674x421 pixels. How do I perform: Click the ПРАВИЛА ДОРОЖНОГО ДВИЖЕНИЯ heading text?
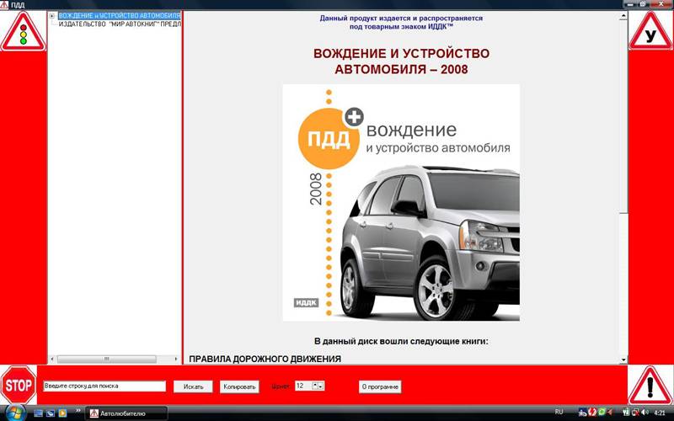pyautogui.click(x=265, y=359)
